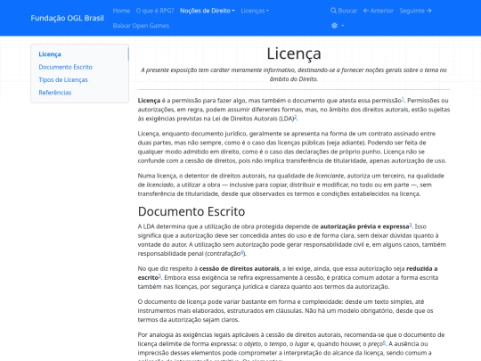
Task: Select Licença in the sidebar contents
Action: click(50, 54)
